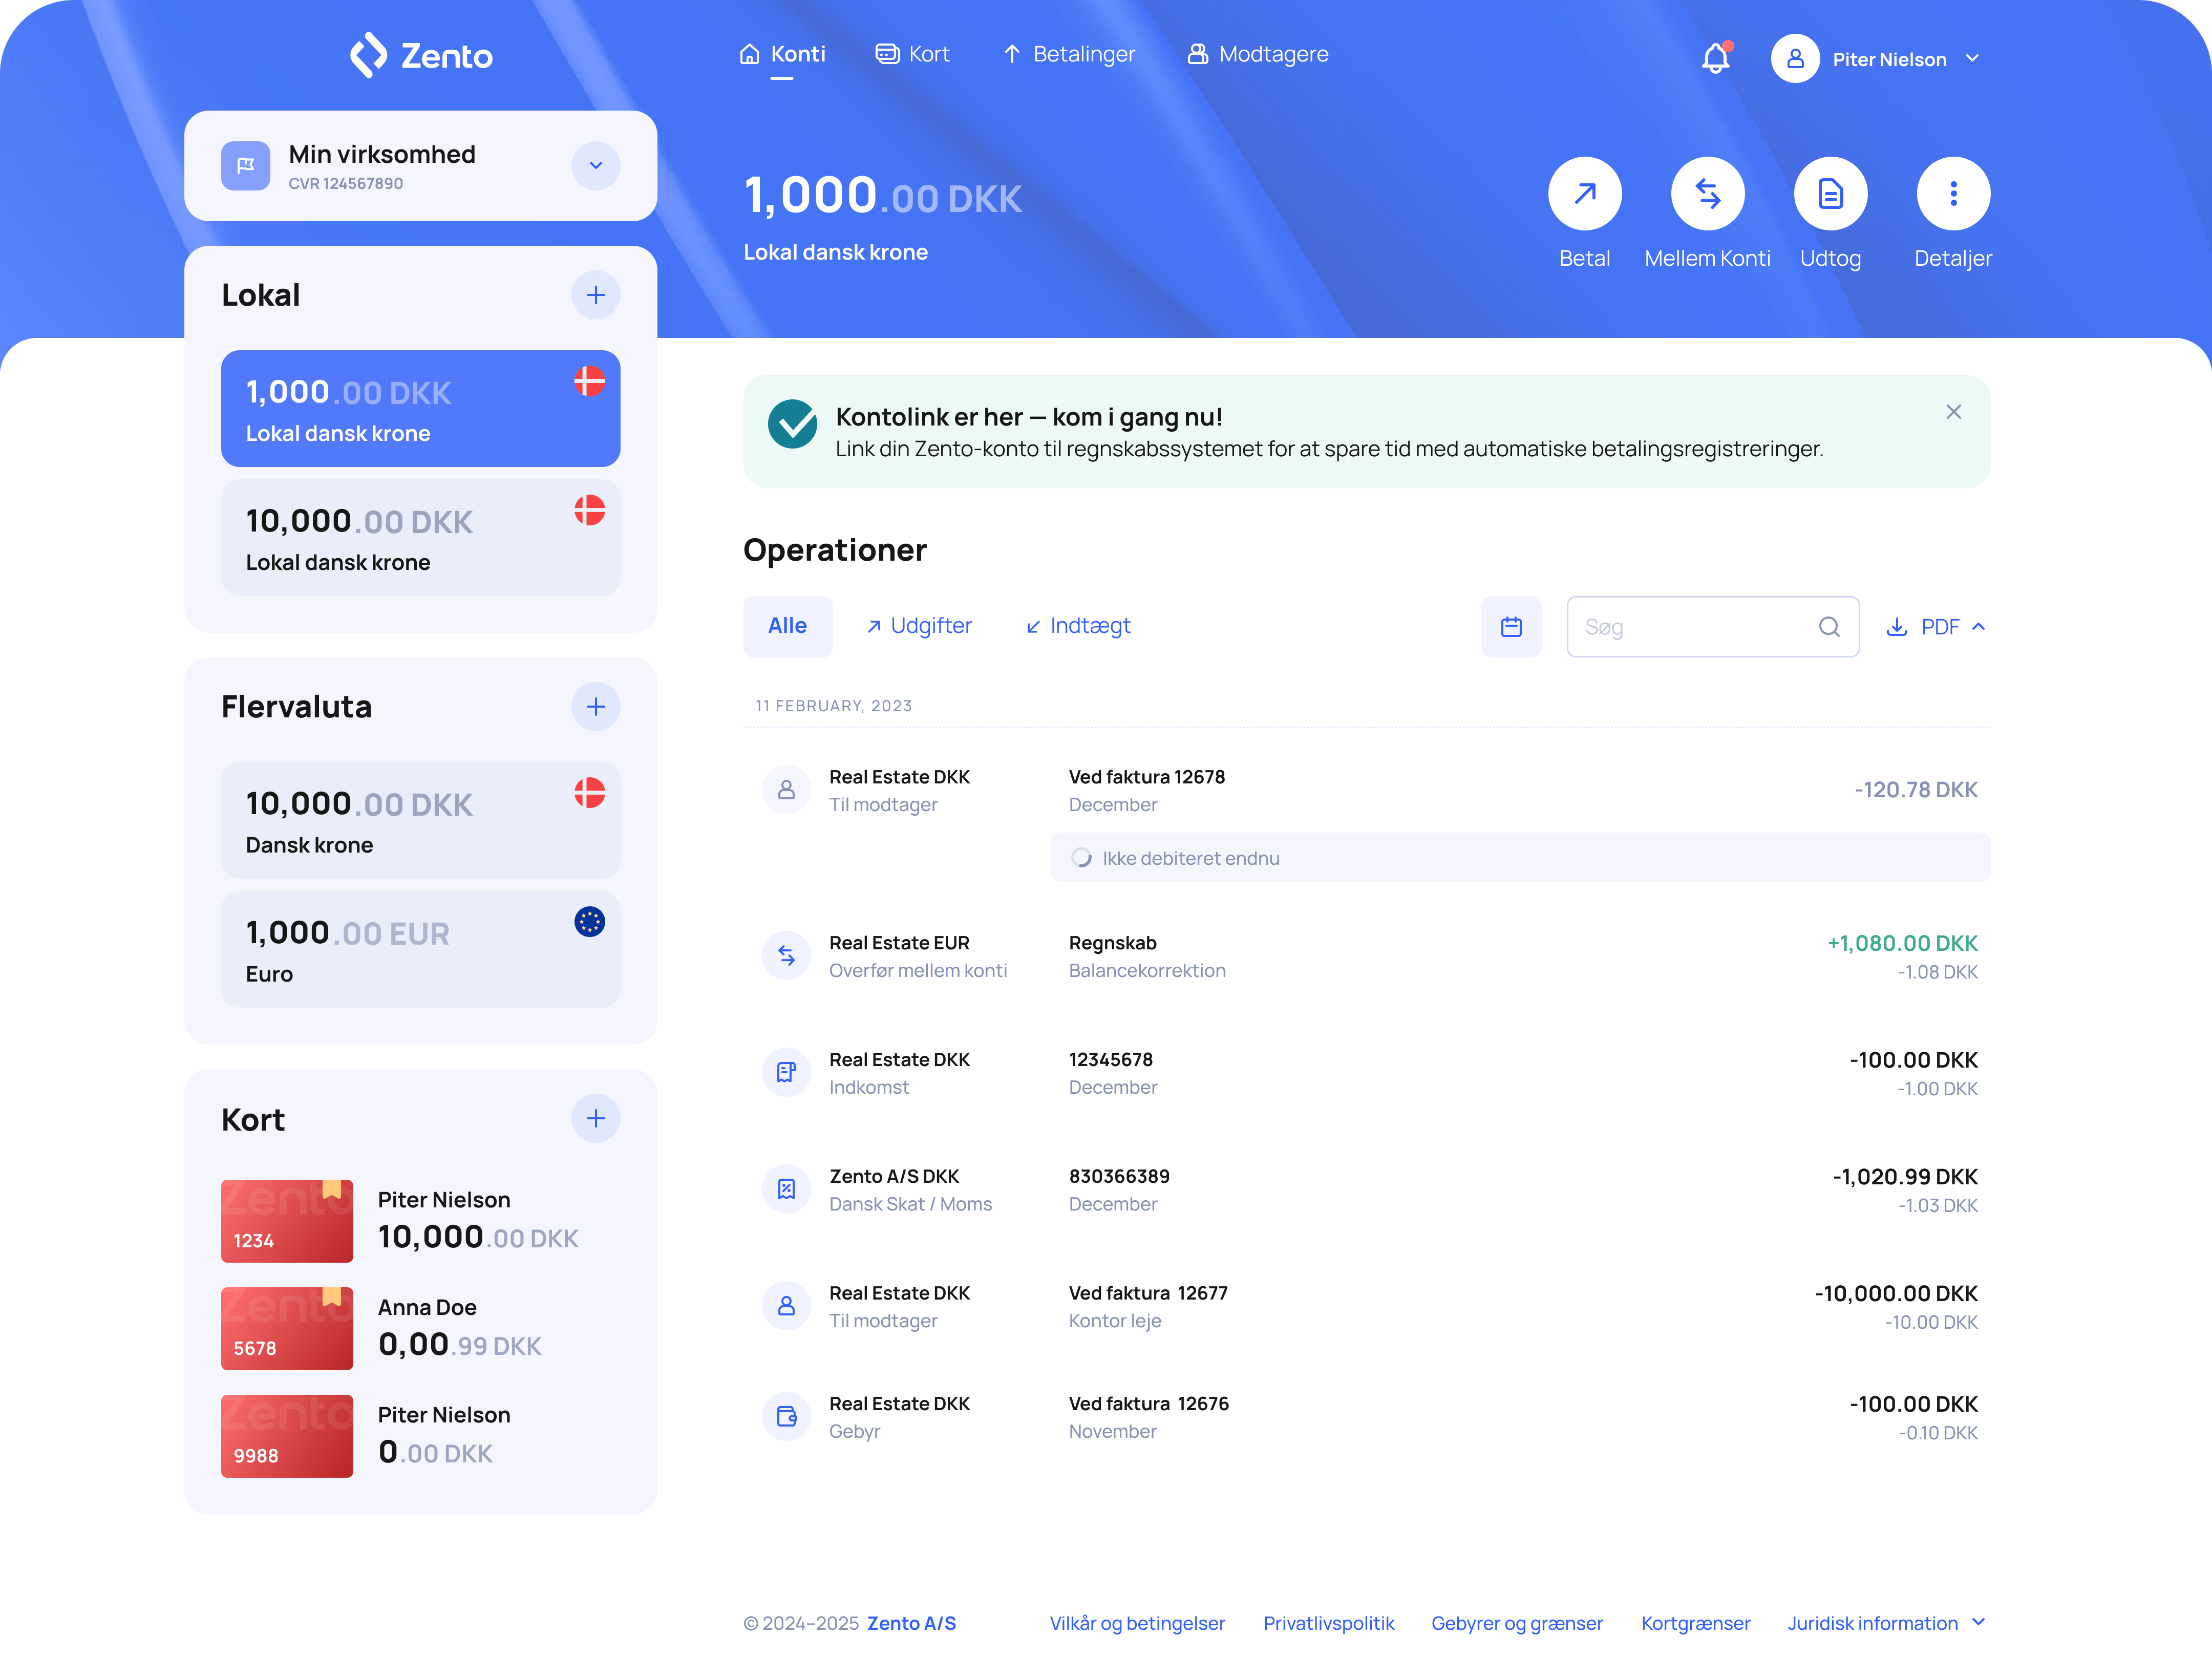This screenshot has height=1659, width=2212.
Task: Open the Kort navigation tab
Action: pos(912,54)
